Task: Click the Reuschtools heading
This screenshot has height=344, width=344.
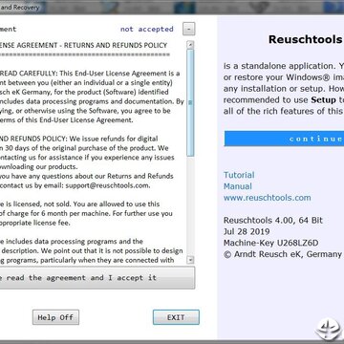Action: 305,39
